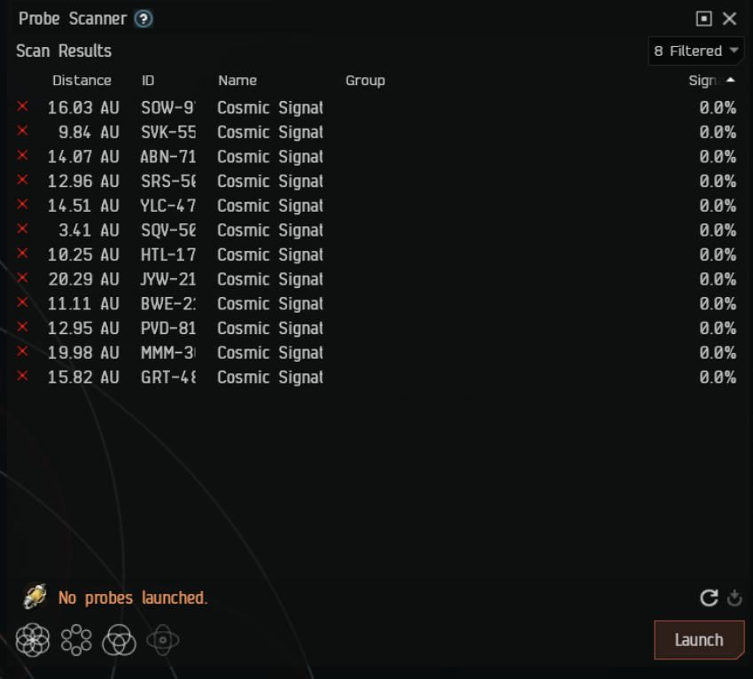Viewport: 753px width, 679px height.
Task: Select the pinpoint probe formation icon
Action: [33, 640]
